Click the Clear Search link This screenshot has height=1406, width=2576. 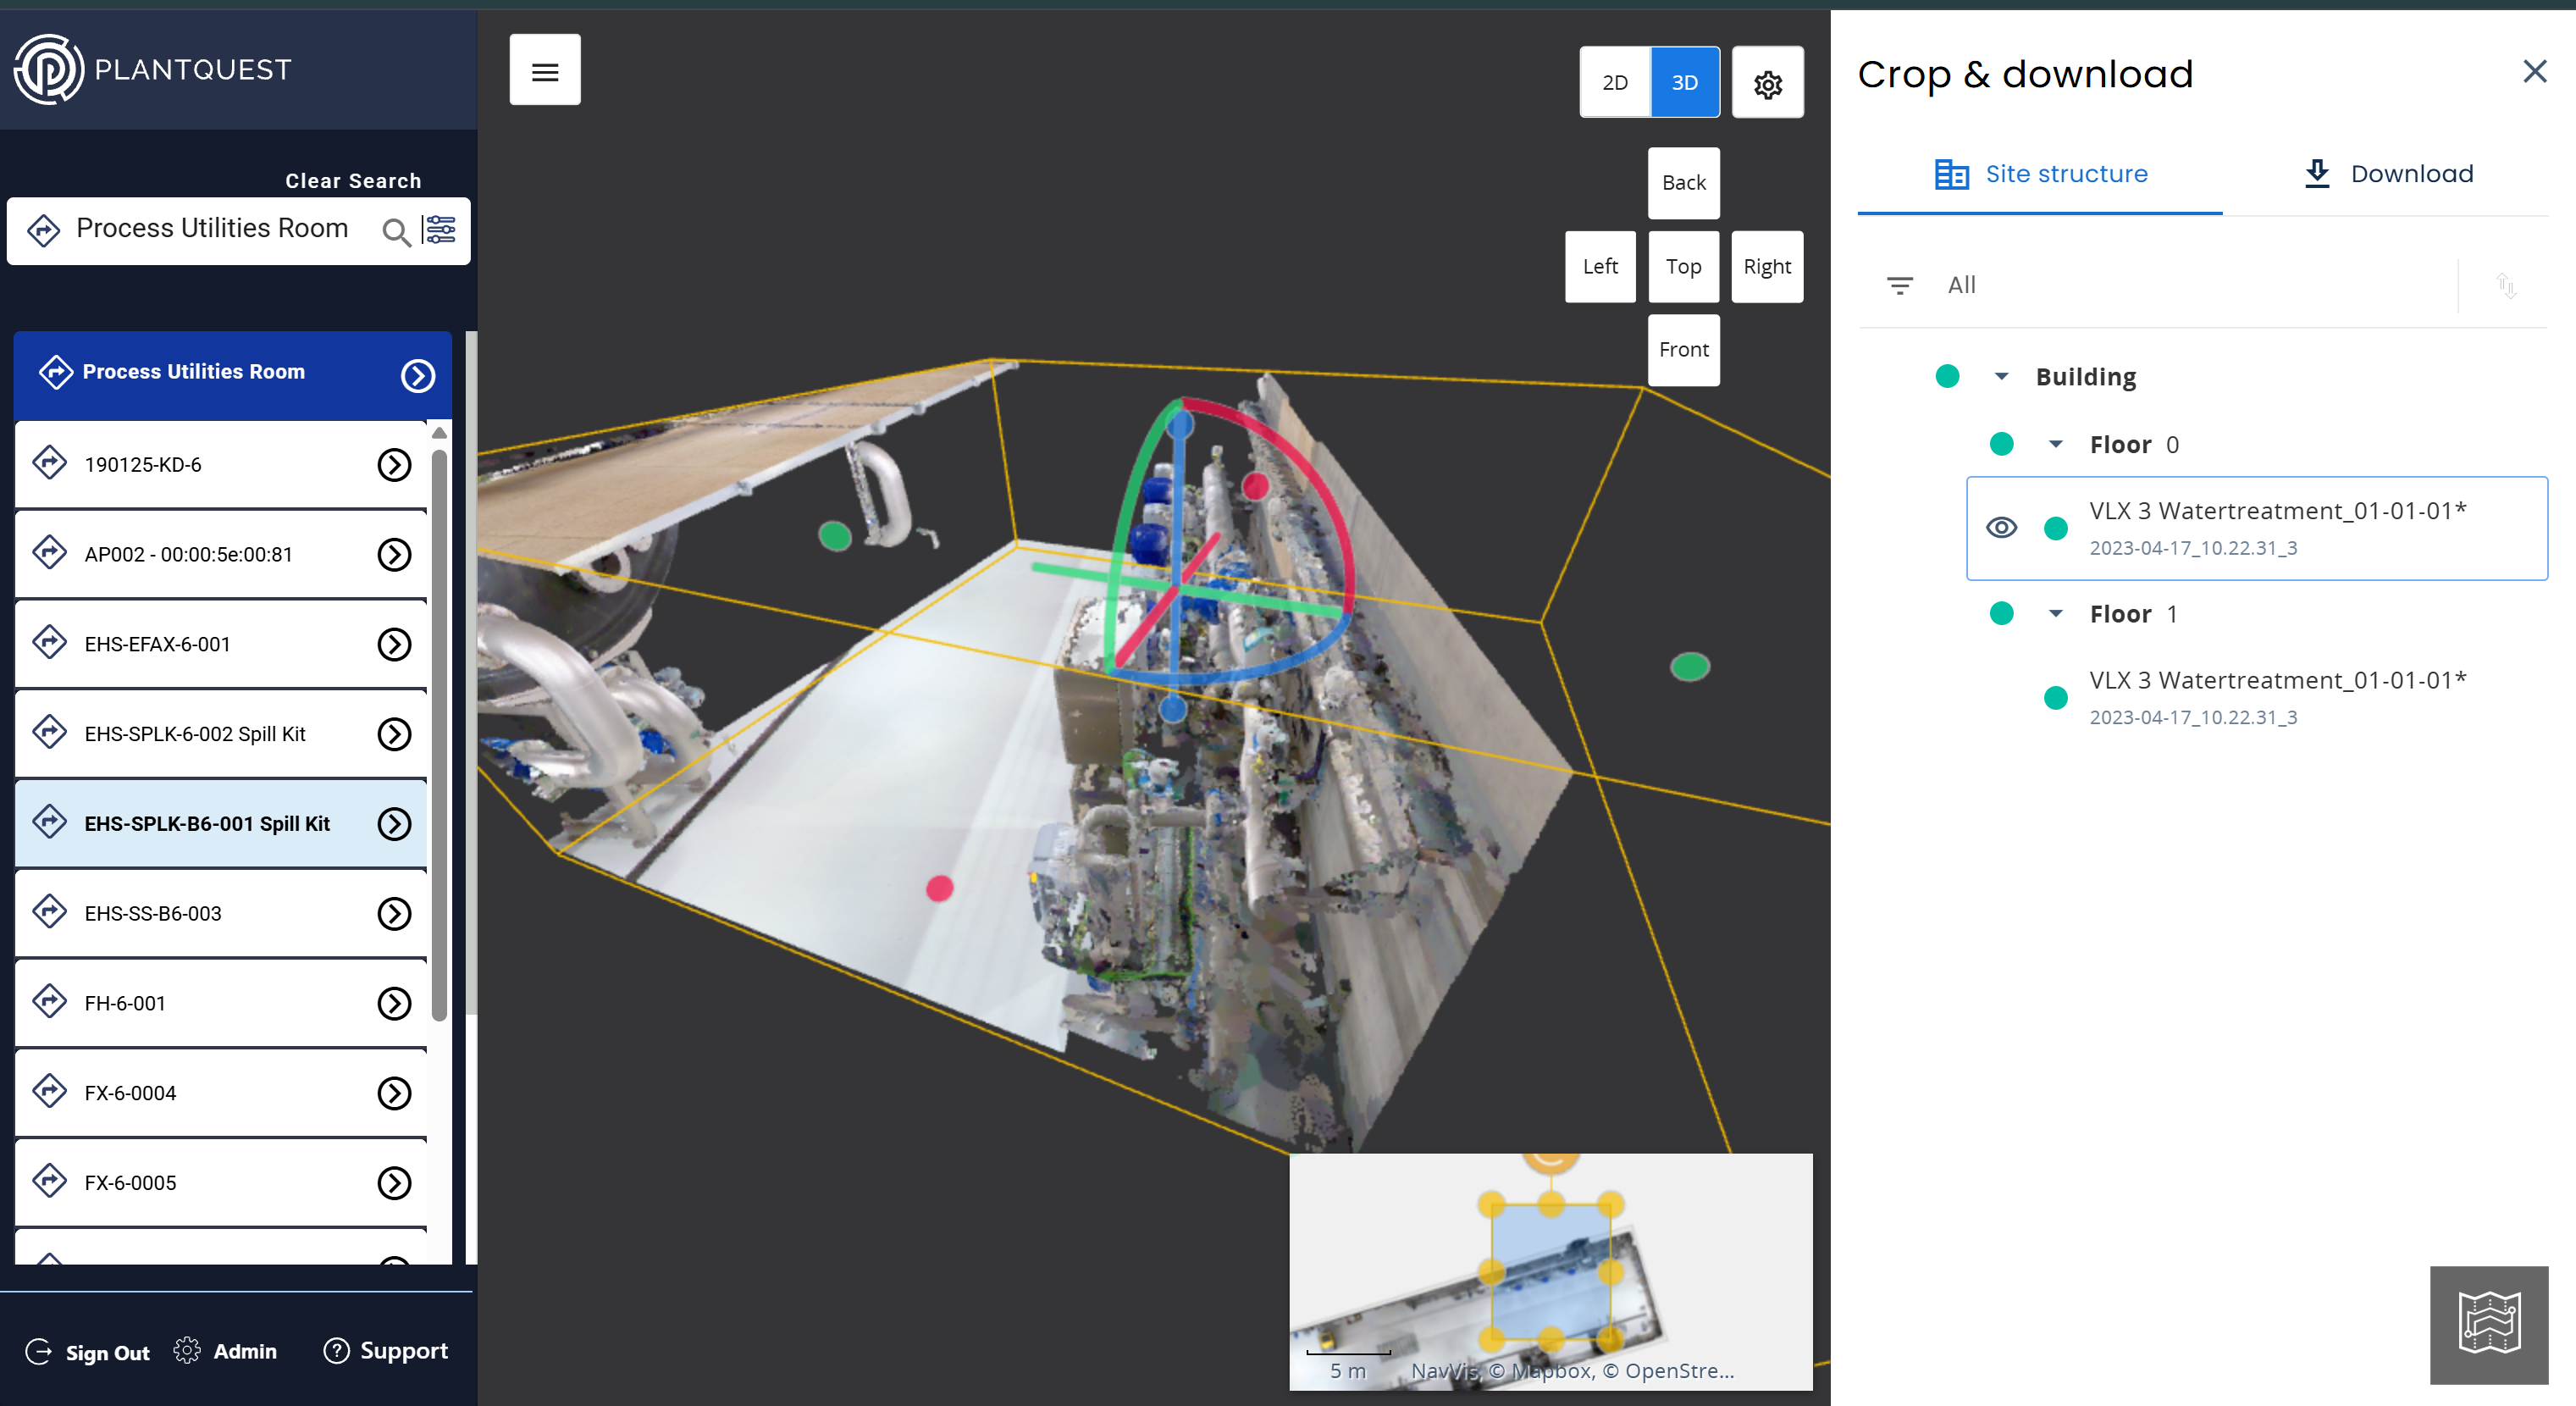353,181
